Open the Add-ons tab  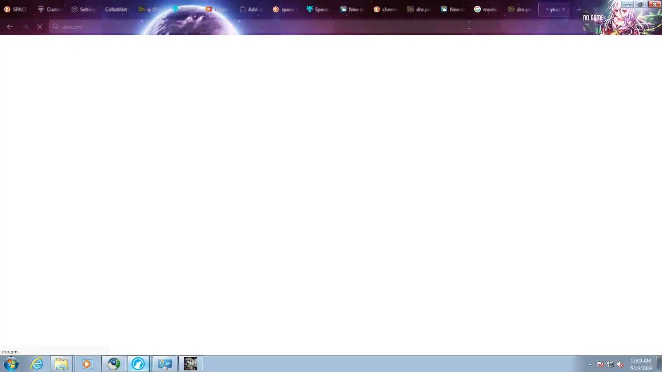coord(251,9)
